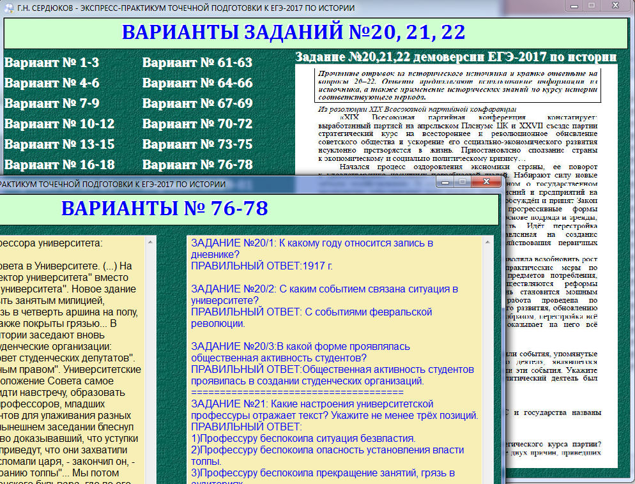This screenshot has height=484, width=635.
Task: Click answer 2 about установления власти толпы
Action: point(327,456)
